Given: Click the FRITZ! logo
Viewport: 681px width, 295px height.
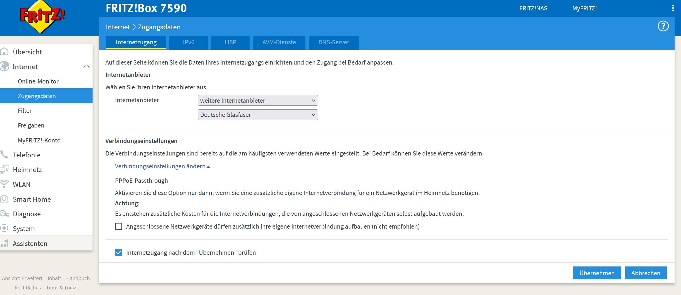Looking at the screenshot, I should click(42, 17).
